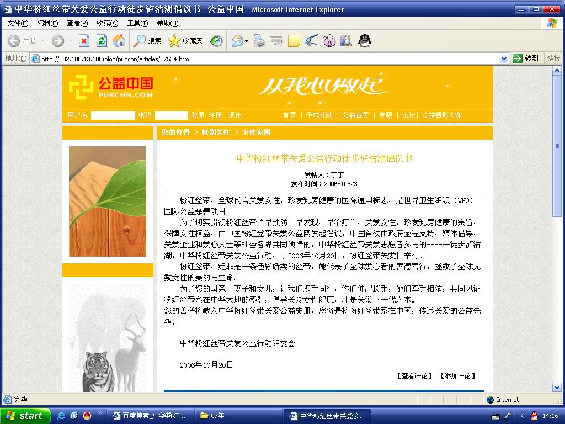The image size is (565, 424).
Task: Open the 收藏(A) menu
Action: (x=108, y=23)
